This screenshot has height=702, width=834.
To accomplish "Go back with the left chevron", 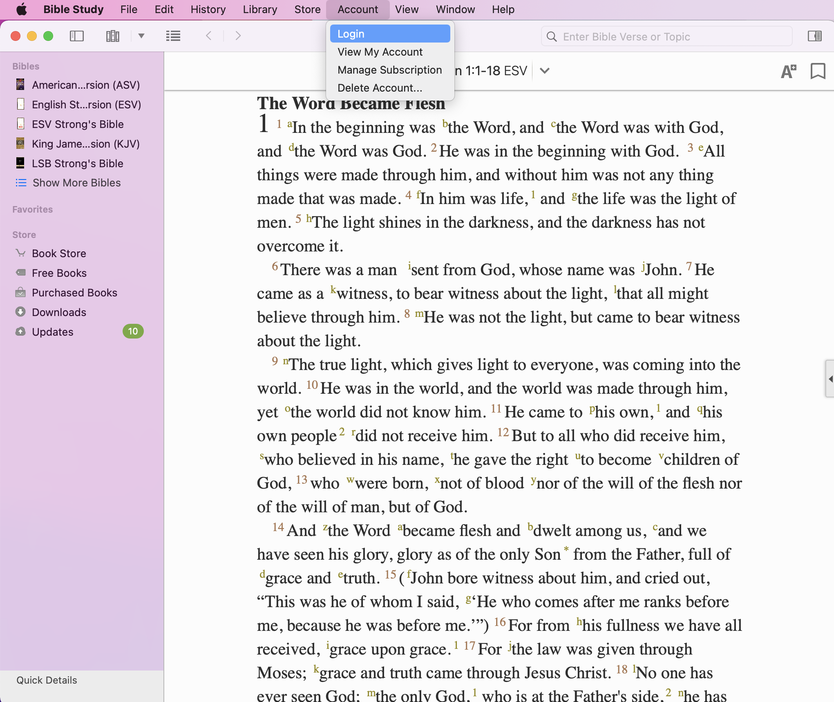I will tap(209, 36).
